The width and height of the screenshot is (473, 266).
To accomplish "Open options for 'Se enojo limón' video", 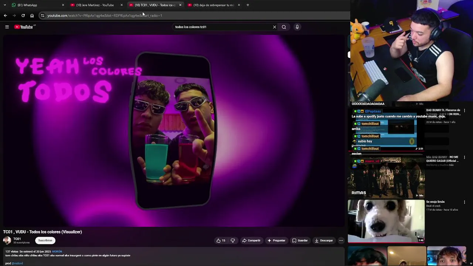I will (x=465, y=202).
